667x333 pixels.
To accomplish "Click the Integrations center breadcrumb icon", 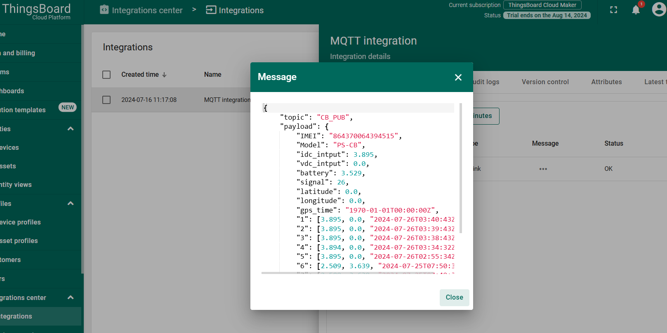I will [x=104, y=10].
